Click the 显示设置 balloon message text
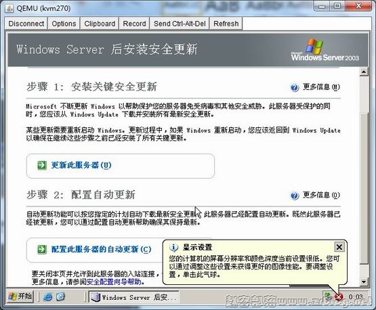The height and width of the screenshot is (310, 376). 254,267
